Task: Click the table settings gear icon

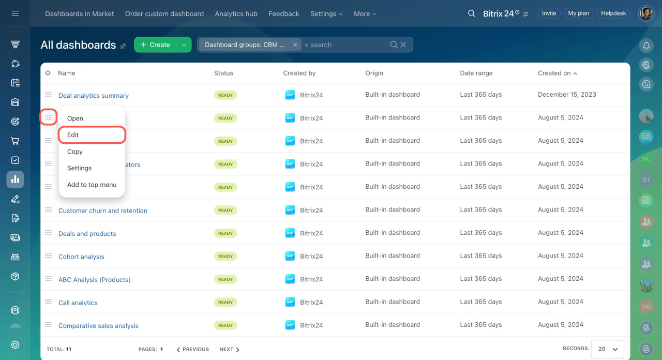Action: click(x=48, y=73)
